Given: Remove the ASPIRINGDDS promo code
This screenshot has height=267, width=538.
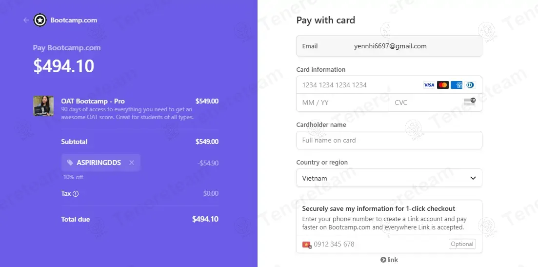Looking at the screenshot, I should pos(131,163).
